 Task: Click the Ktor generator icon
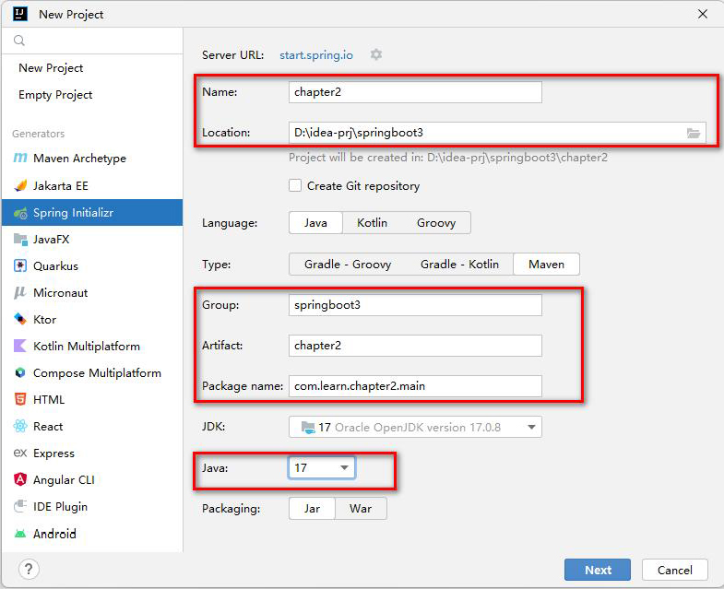[20, 319]
